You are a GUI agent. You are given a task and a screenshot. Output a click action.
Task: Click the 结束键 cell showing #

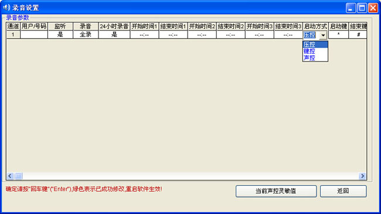click(x=358, y=35)
